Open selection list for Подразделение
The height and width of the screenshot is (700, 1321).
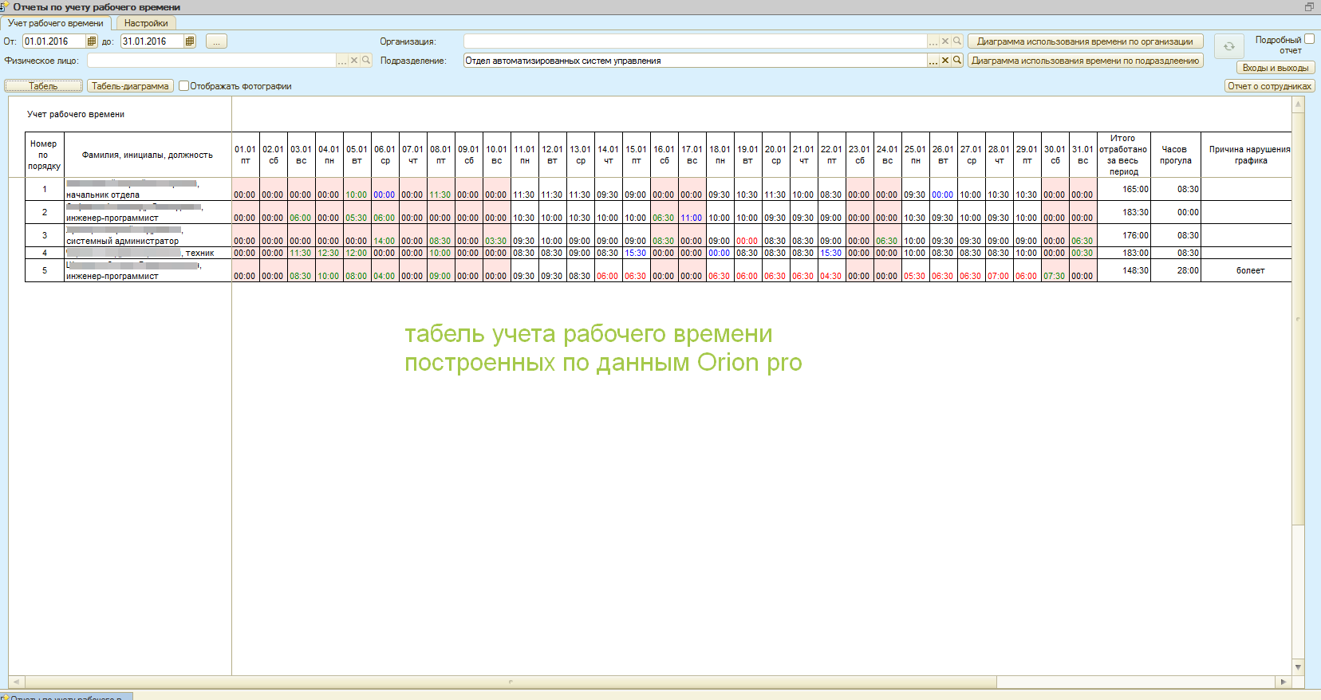[933, 61]
